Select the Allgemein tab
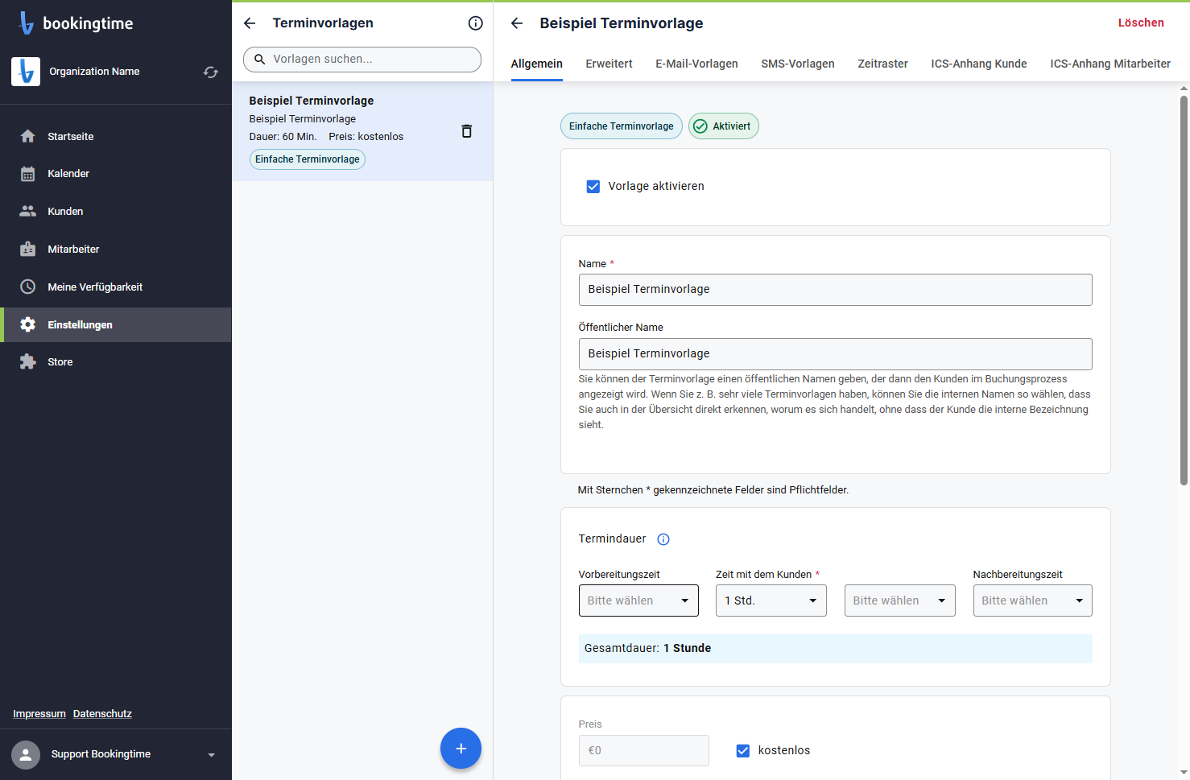The image size is (1190, 780). pos(537,64)
